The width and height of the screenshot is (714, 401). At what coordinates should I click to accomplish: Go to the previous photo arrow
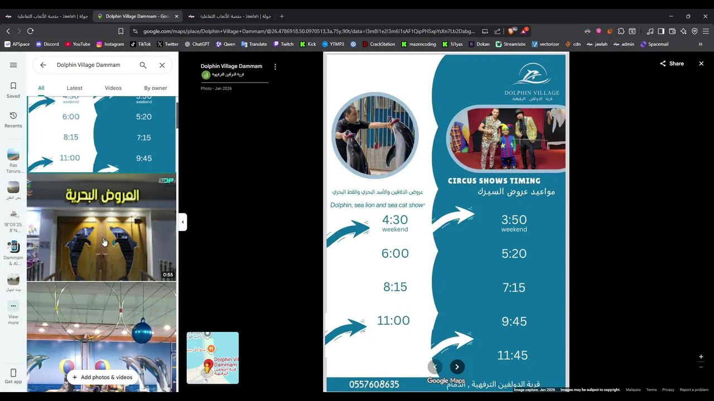point(435,366)
